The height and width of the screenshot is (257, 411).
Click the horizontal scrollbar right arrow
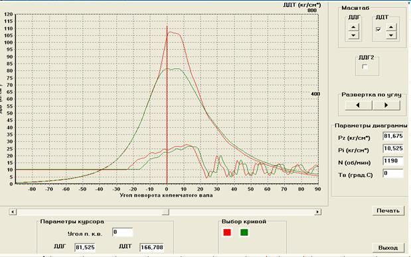point(317,212)
